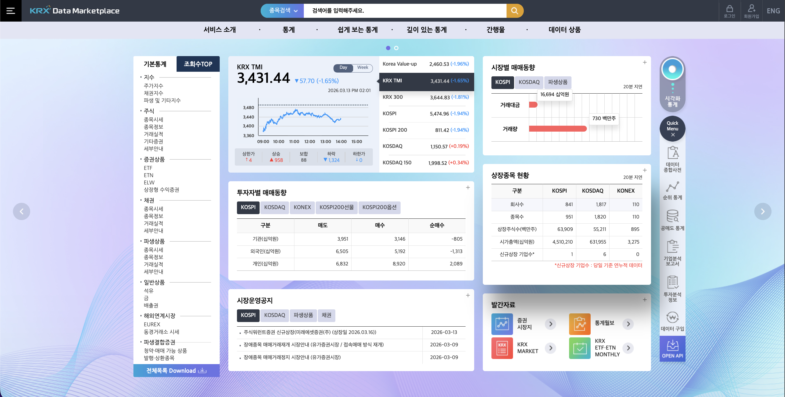This screenshot has width=785, height=397.
Task: Open the 주가지수 statistics link
Action: point(153,86)
